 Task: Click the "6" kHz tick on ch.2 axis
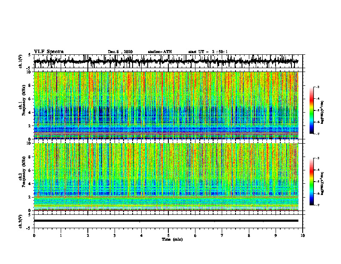pos(30,170)
